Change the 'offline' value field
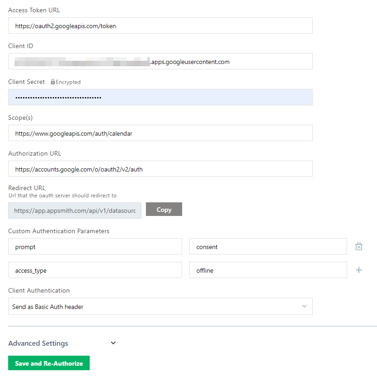Screen dimensions: 377x377 [x=268, y=270]
